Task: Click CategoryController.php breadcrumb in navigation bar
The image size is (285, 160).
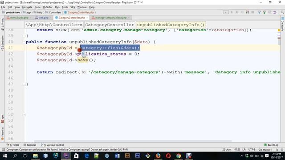Action: [x=79, y=12]
